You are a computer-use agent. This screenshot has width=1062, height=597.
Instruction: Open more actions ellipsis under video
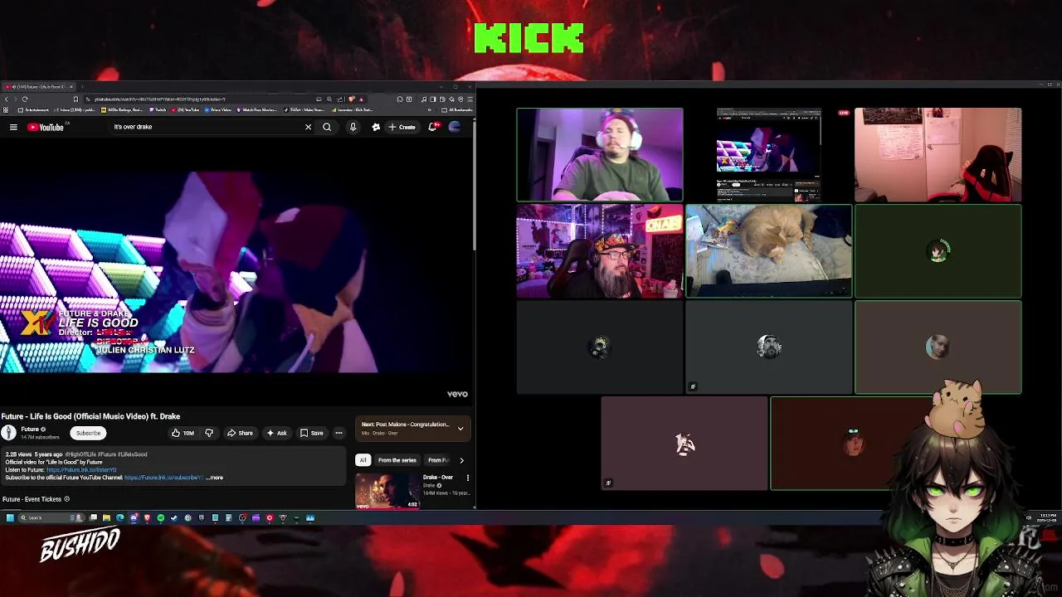click(339, 433)
